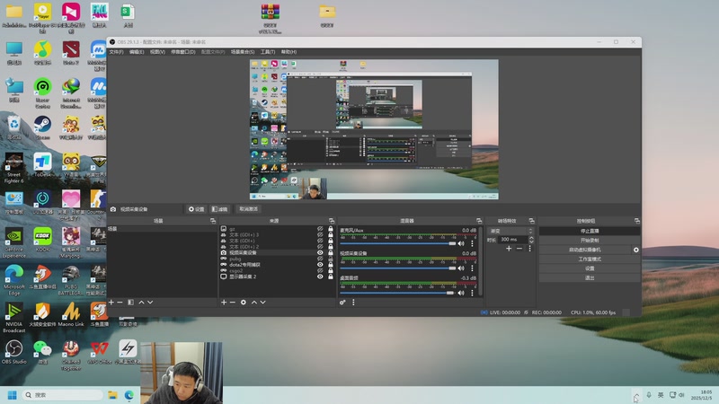This screenshot has height=404, width=719.
Task: Toggle lock on 视频采集设备 source
Action: click(331, 253)
